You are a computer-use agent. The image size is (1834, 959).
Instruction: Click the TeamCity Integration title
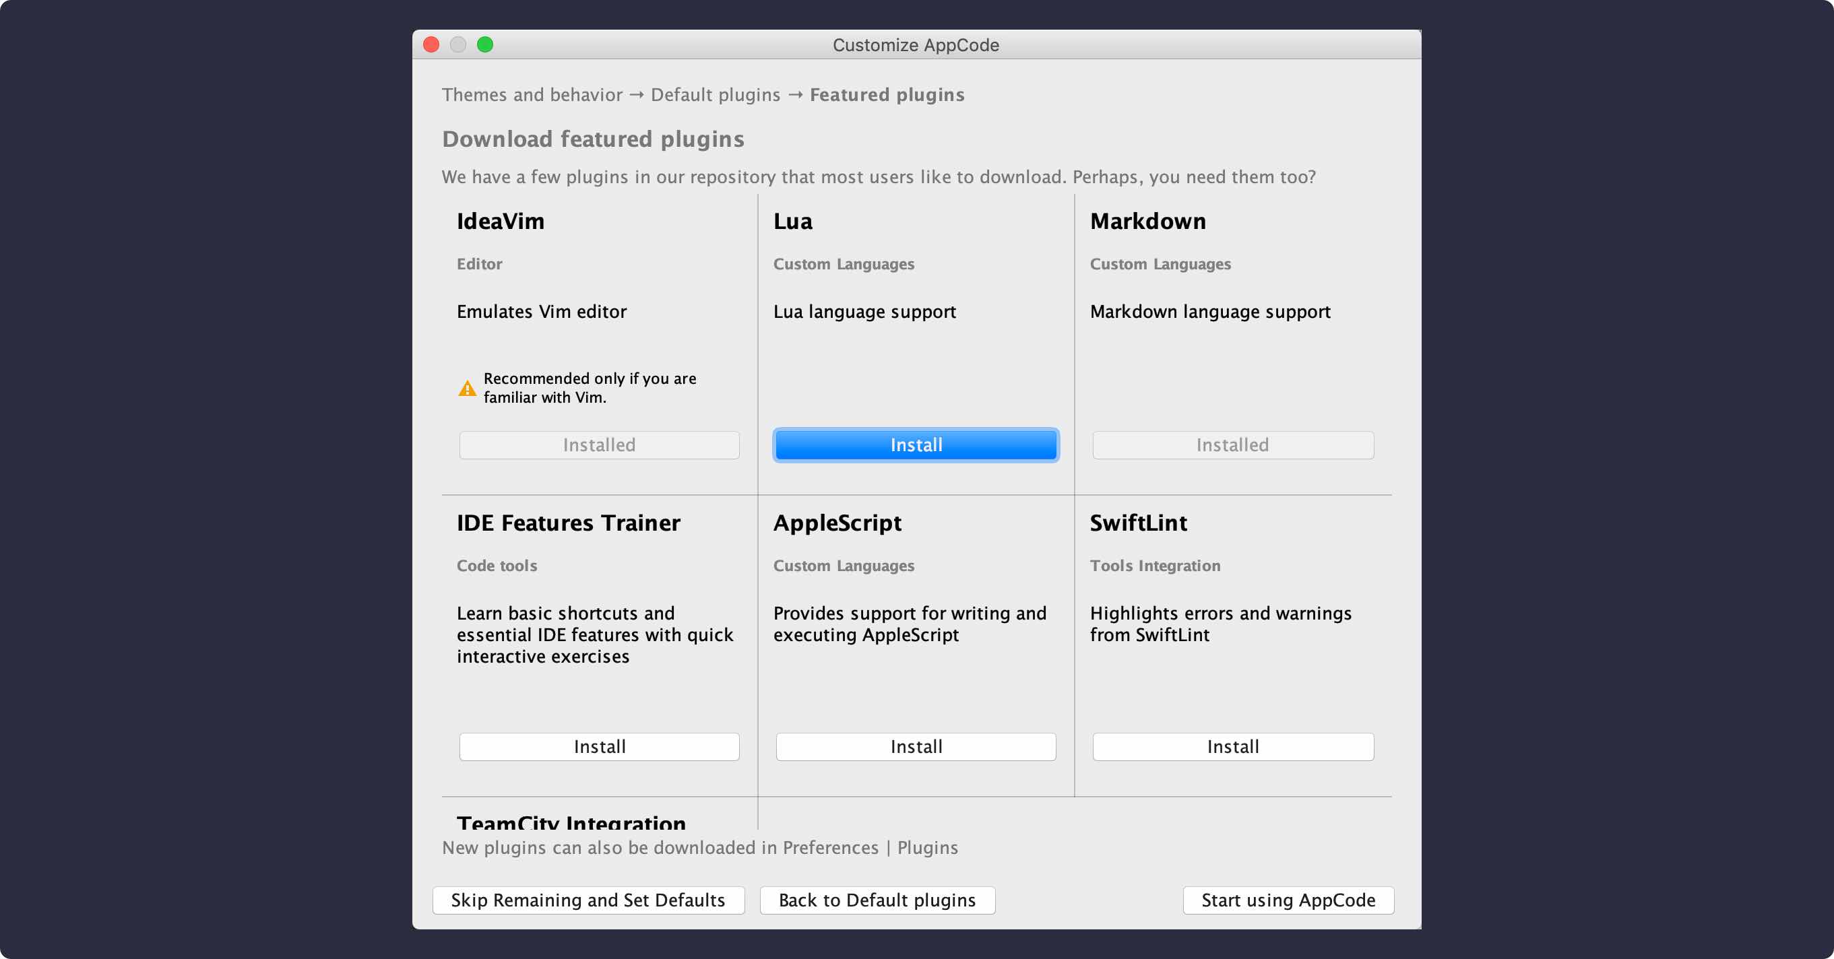[x=571, y=822]
